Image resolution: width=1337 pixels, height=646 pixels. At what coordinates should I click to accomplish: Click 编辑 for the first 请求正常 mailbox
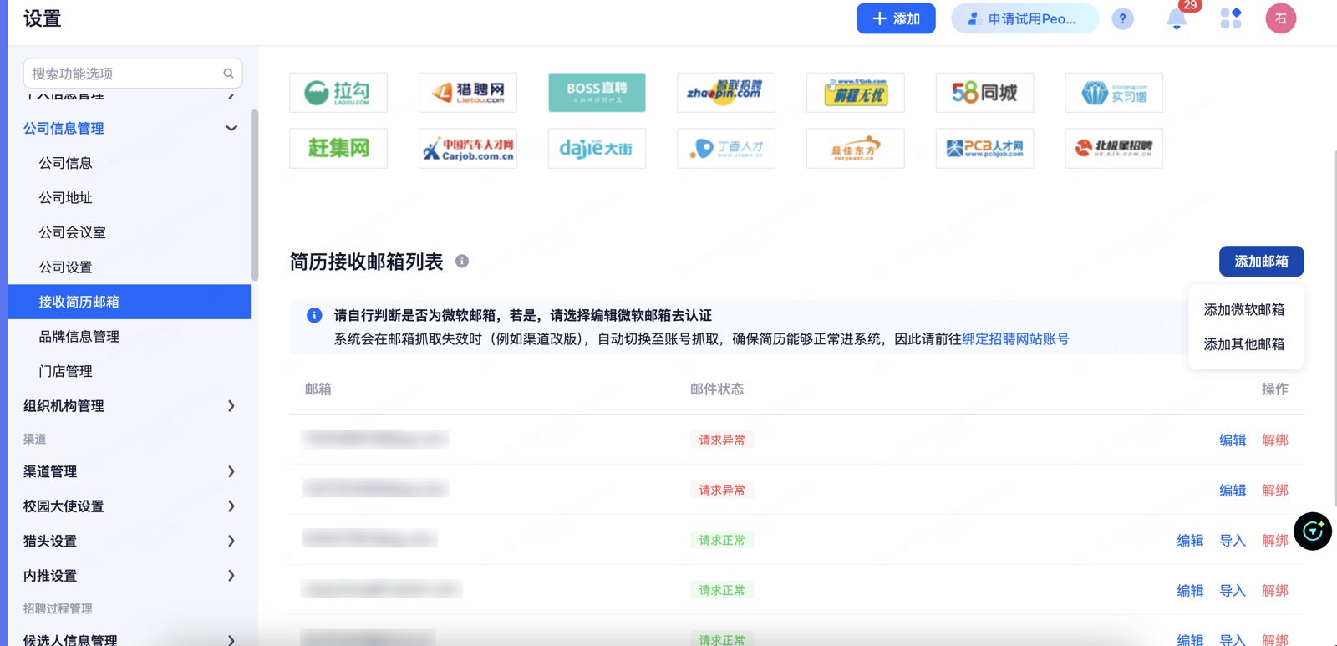(x=1190, y=541)
